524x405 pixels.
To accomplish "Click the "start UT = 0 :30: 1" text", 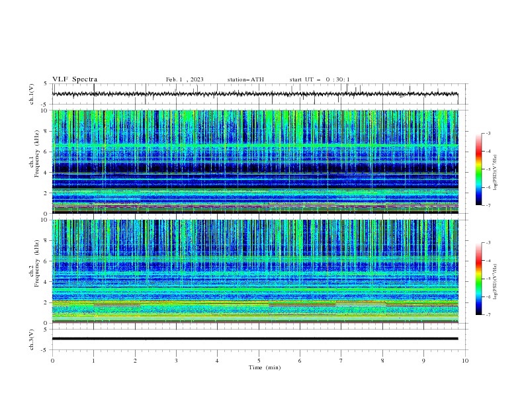I will 320,79.
